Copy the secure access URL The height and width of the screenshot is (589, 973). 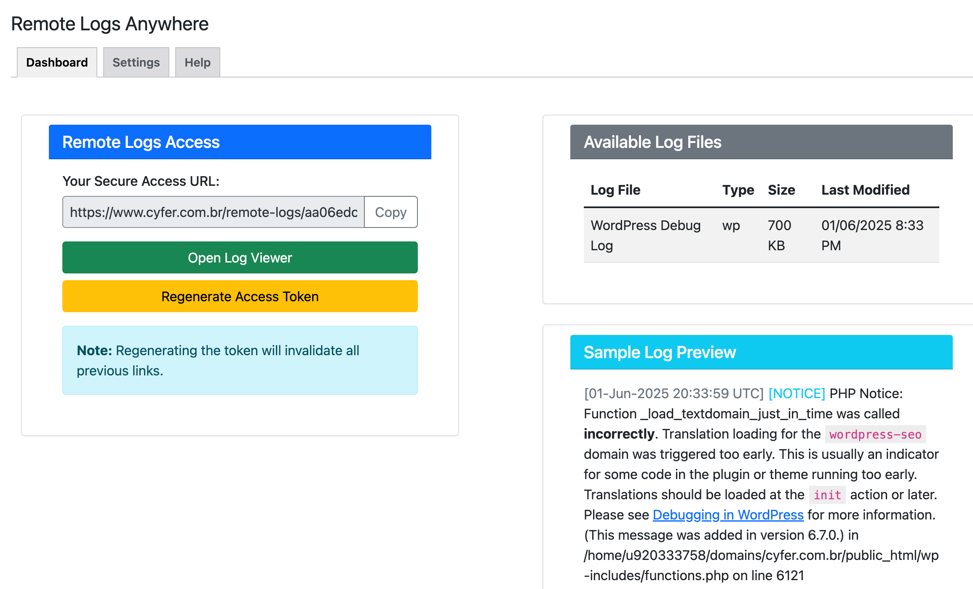coord(391,212)
